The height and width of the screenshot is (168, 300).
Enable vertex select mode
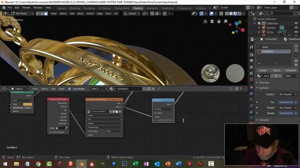click(37, 14)
